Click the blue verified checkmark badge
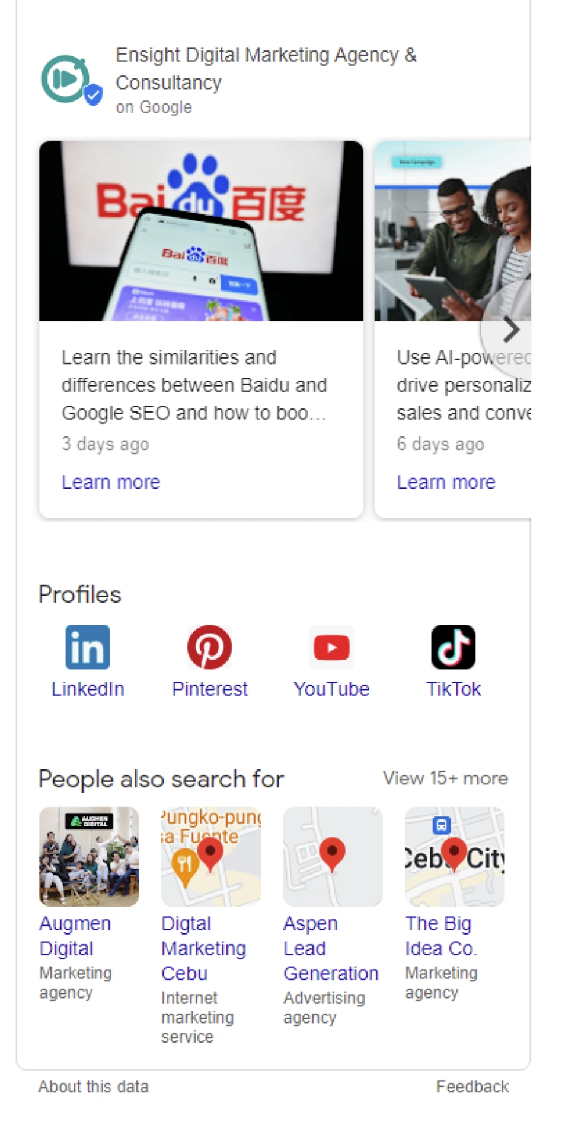Image resolution: width=562 pixels, height=1140 pixels. (92, 94)
